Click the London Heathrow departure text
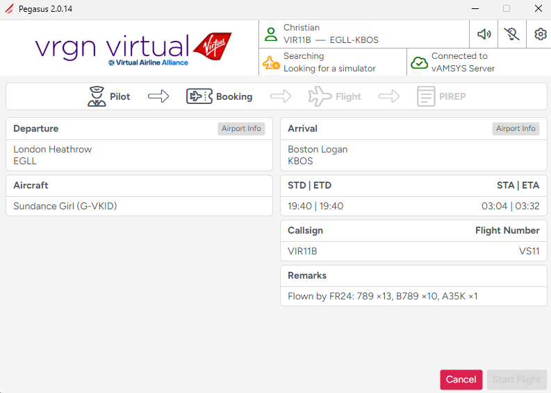This screenshot has width=551, height=393. coord(52,149)
